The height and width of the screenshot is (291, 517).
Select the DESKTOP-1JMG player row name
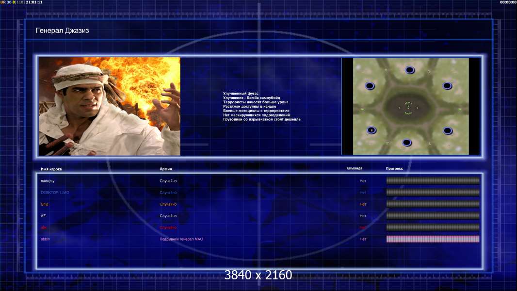tap(55, 193)
